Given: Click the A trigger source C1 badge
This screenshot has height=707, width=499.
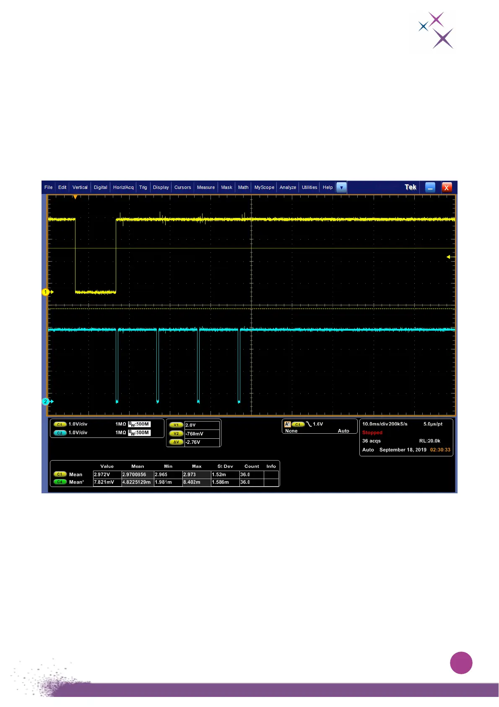Looking at the screenshot, I should coord(298,424).
